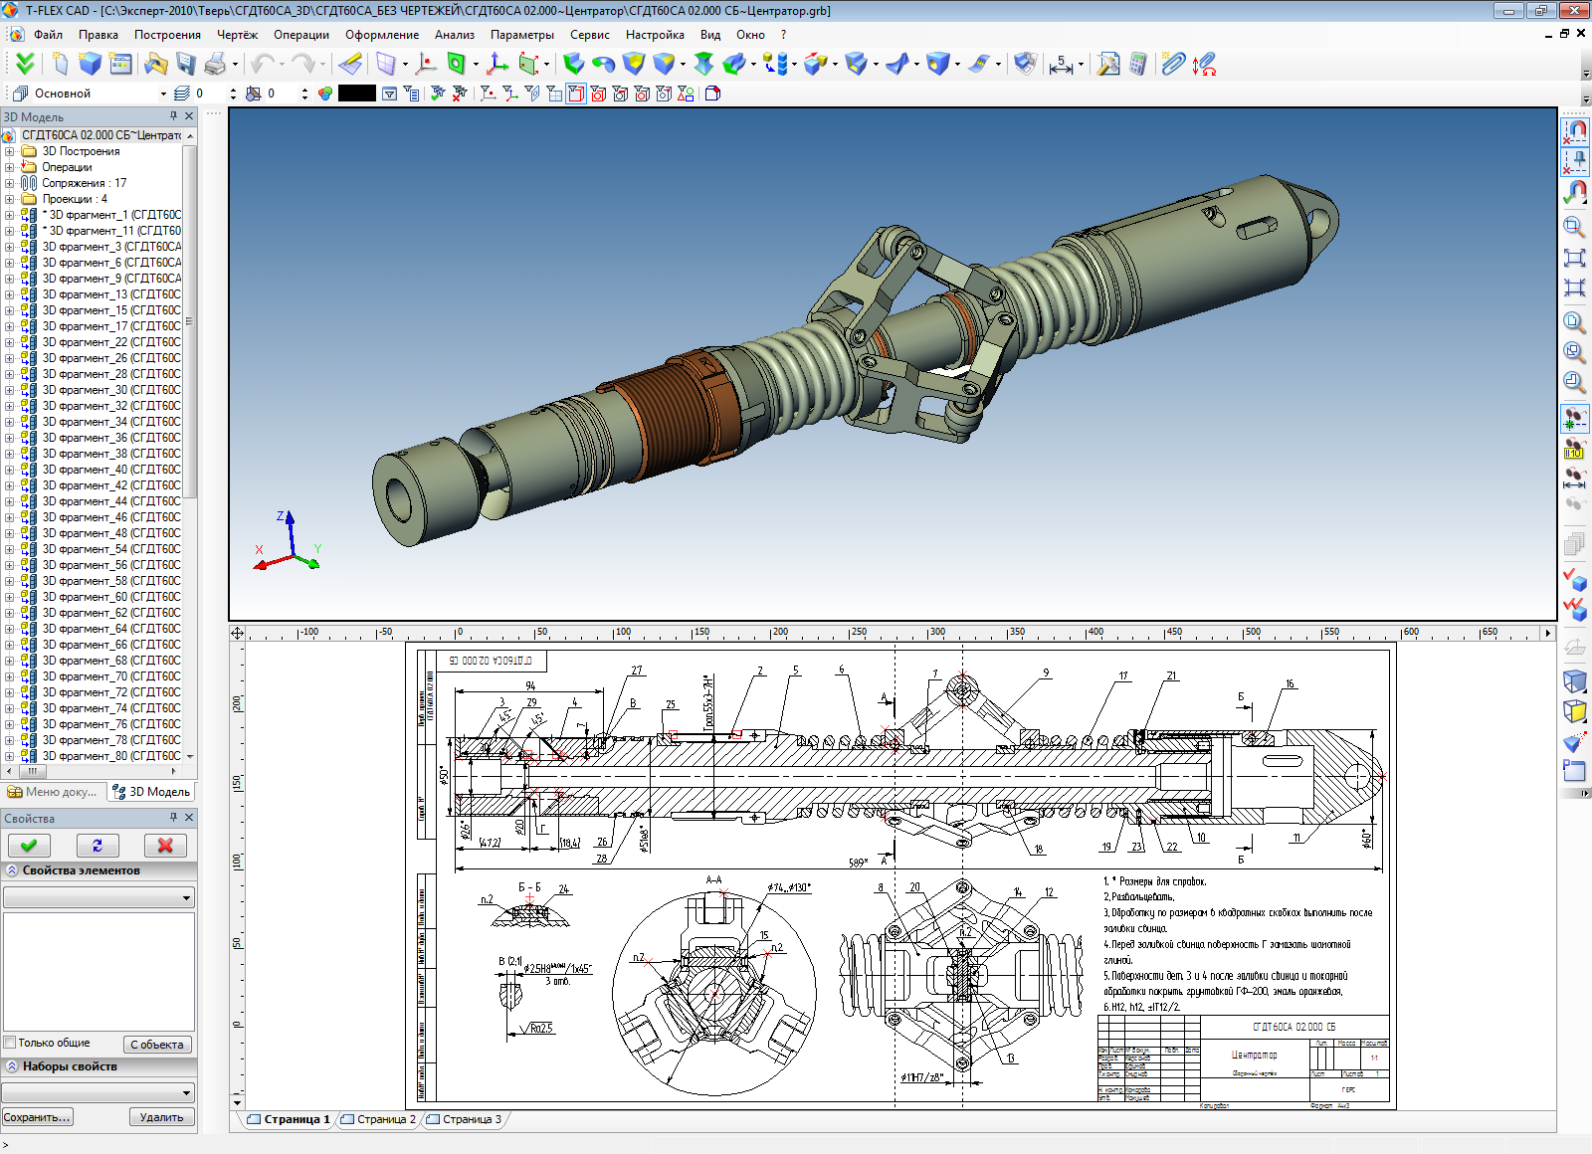The height and width of the screenshot is (1154, 1592).
Task: Click the dimension tool icon labeled 5
Action: pos(1062,64)
